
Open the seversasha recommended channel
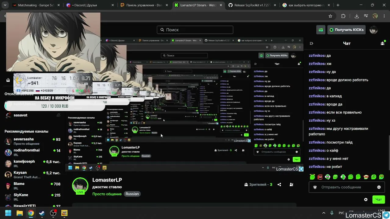(x=33, y=141)
